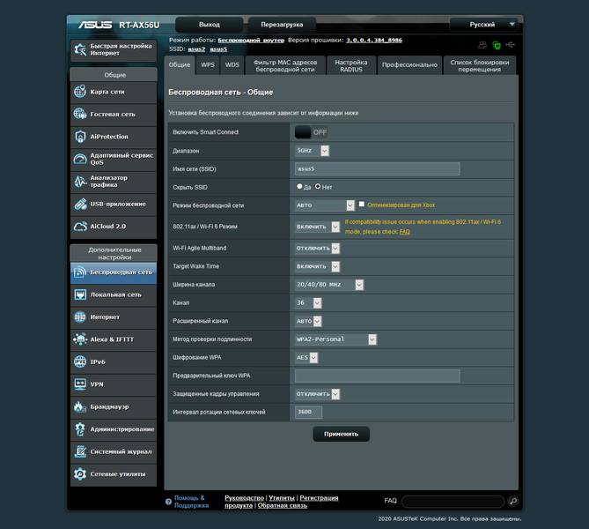Click the Traffic Analyzer icon

pos(80,182)
